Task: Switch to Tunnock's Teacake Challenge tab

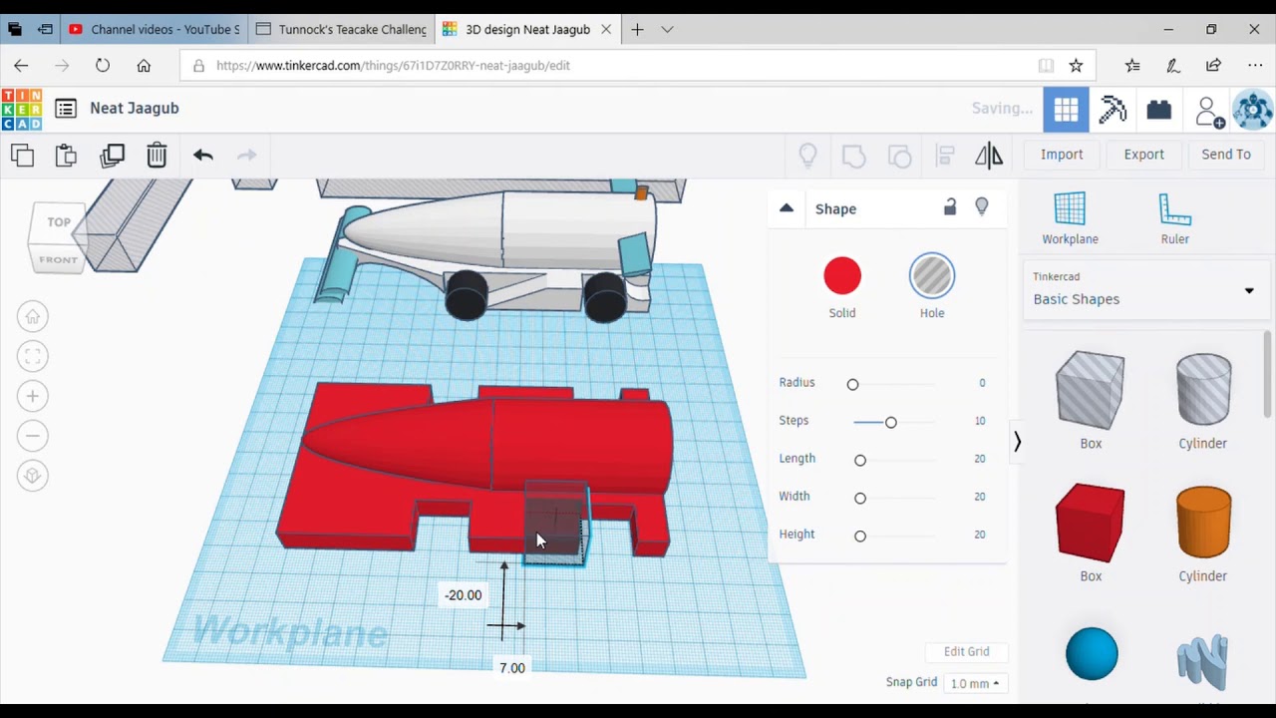Action: point(342,30)
